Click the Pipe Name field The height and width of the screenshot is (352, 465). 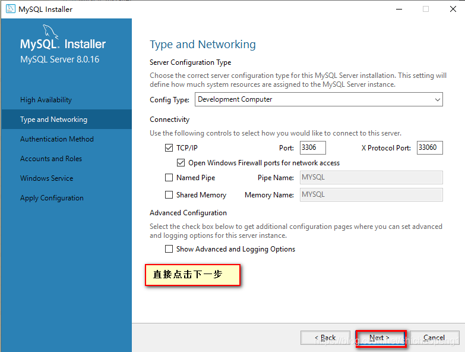point(371,177)
